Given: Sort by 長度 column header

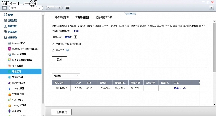Looking at the screenshot, I should pos(91,83).
